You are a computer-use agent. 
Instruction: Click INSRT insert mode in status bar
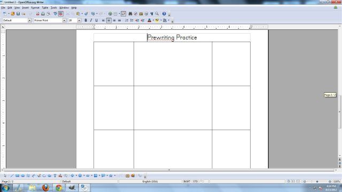click(186, 181)
